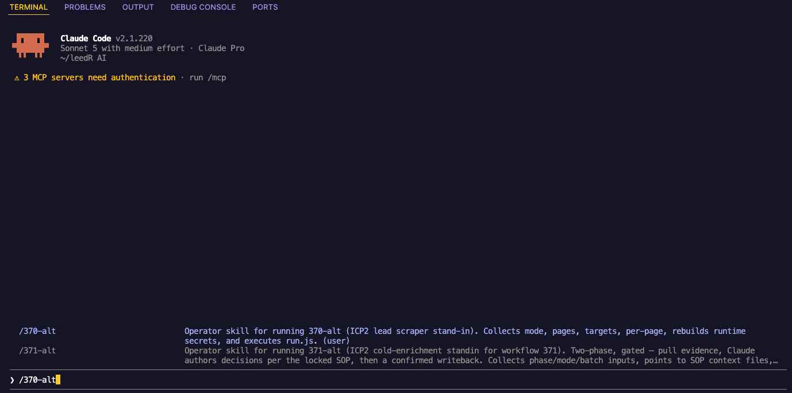Click the Claude Code mascot icon
Image resolution: width=792 pixels, height=393 pixels.
point(30,46)
